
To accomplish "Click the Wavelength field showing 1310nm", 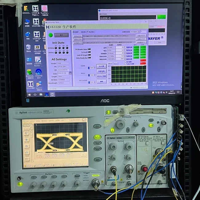I will tap(64, 83).
